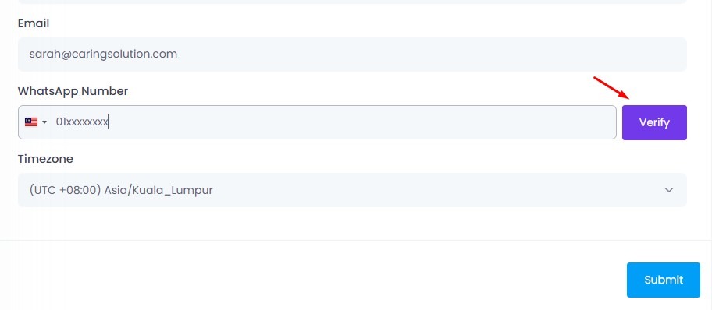Click the red arrow pointing to Verify
The height and width of the screenshot is (310, 712).
pos(611,88)
